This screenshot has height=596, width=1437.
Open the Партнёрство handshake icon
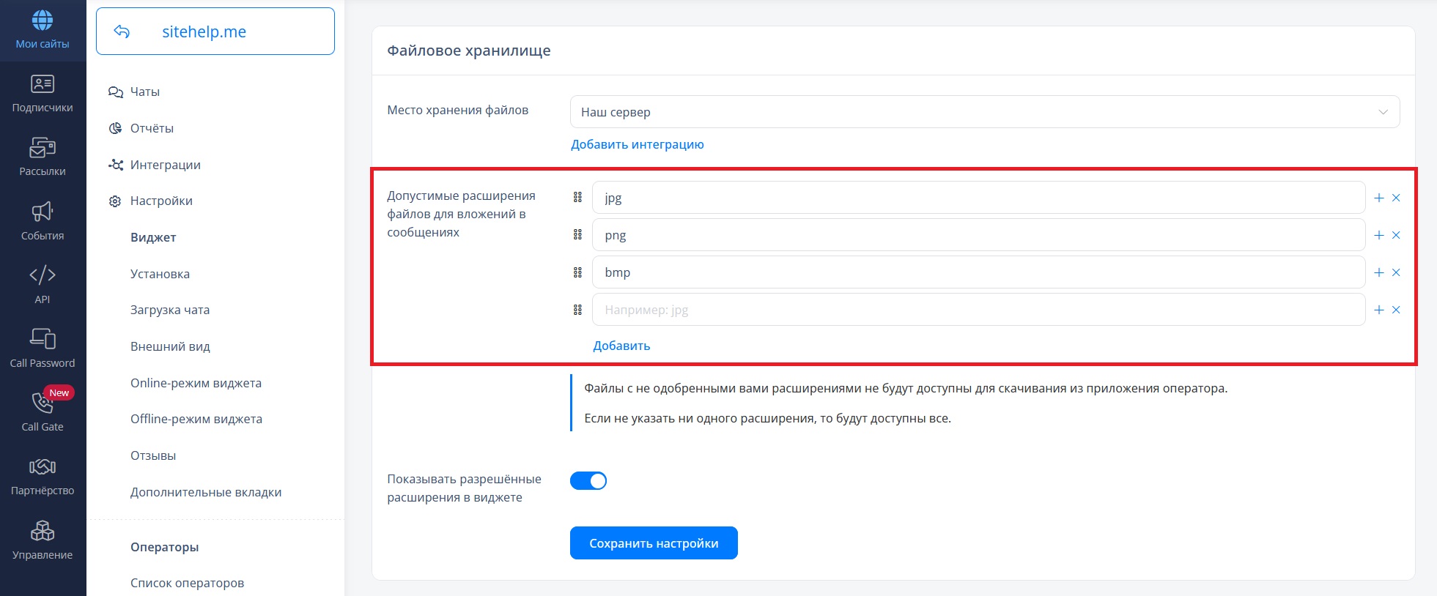43,466
